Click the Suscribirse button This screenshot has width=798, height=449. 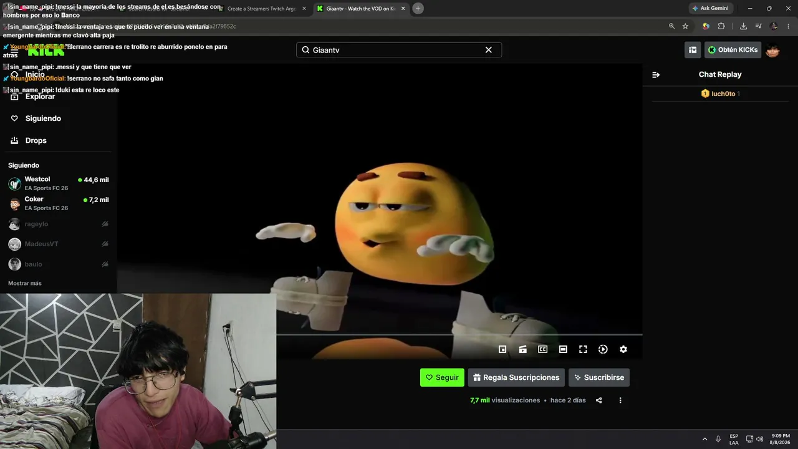599,377
